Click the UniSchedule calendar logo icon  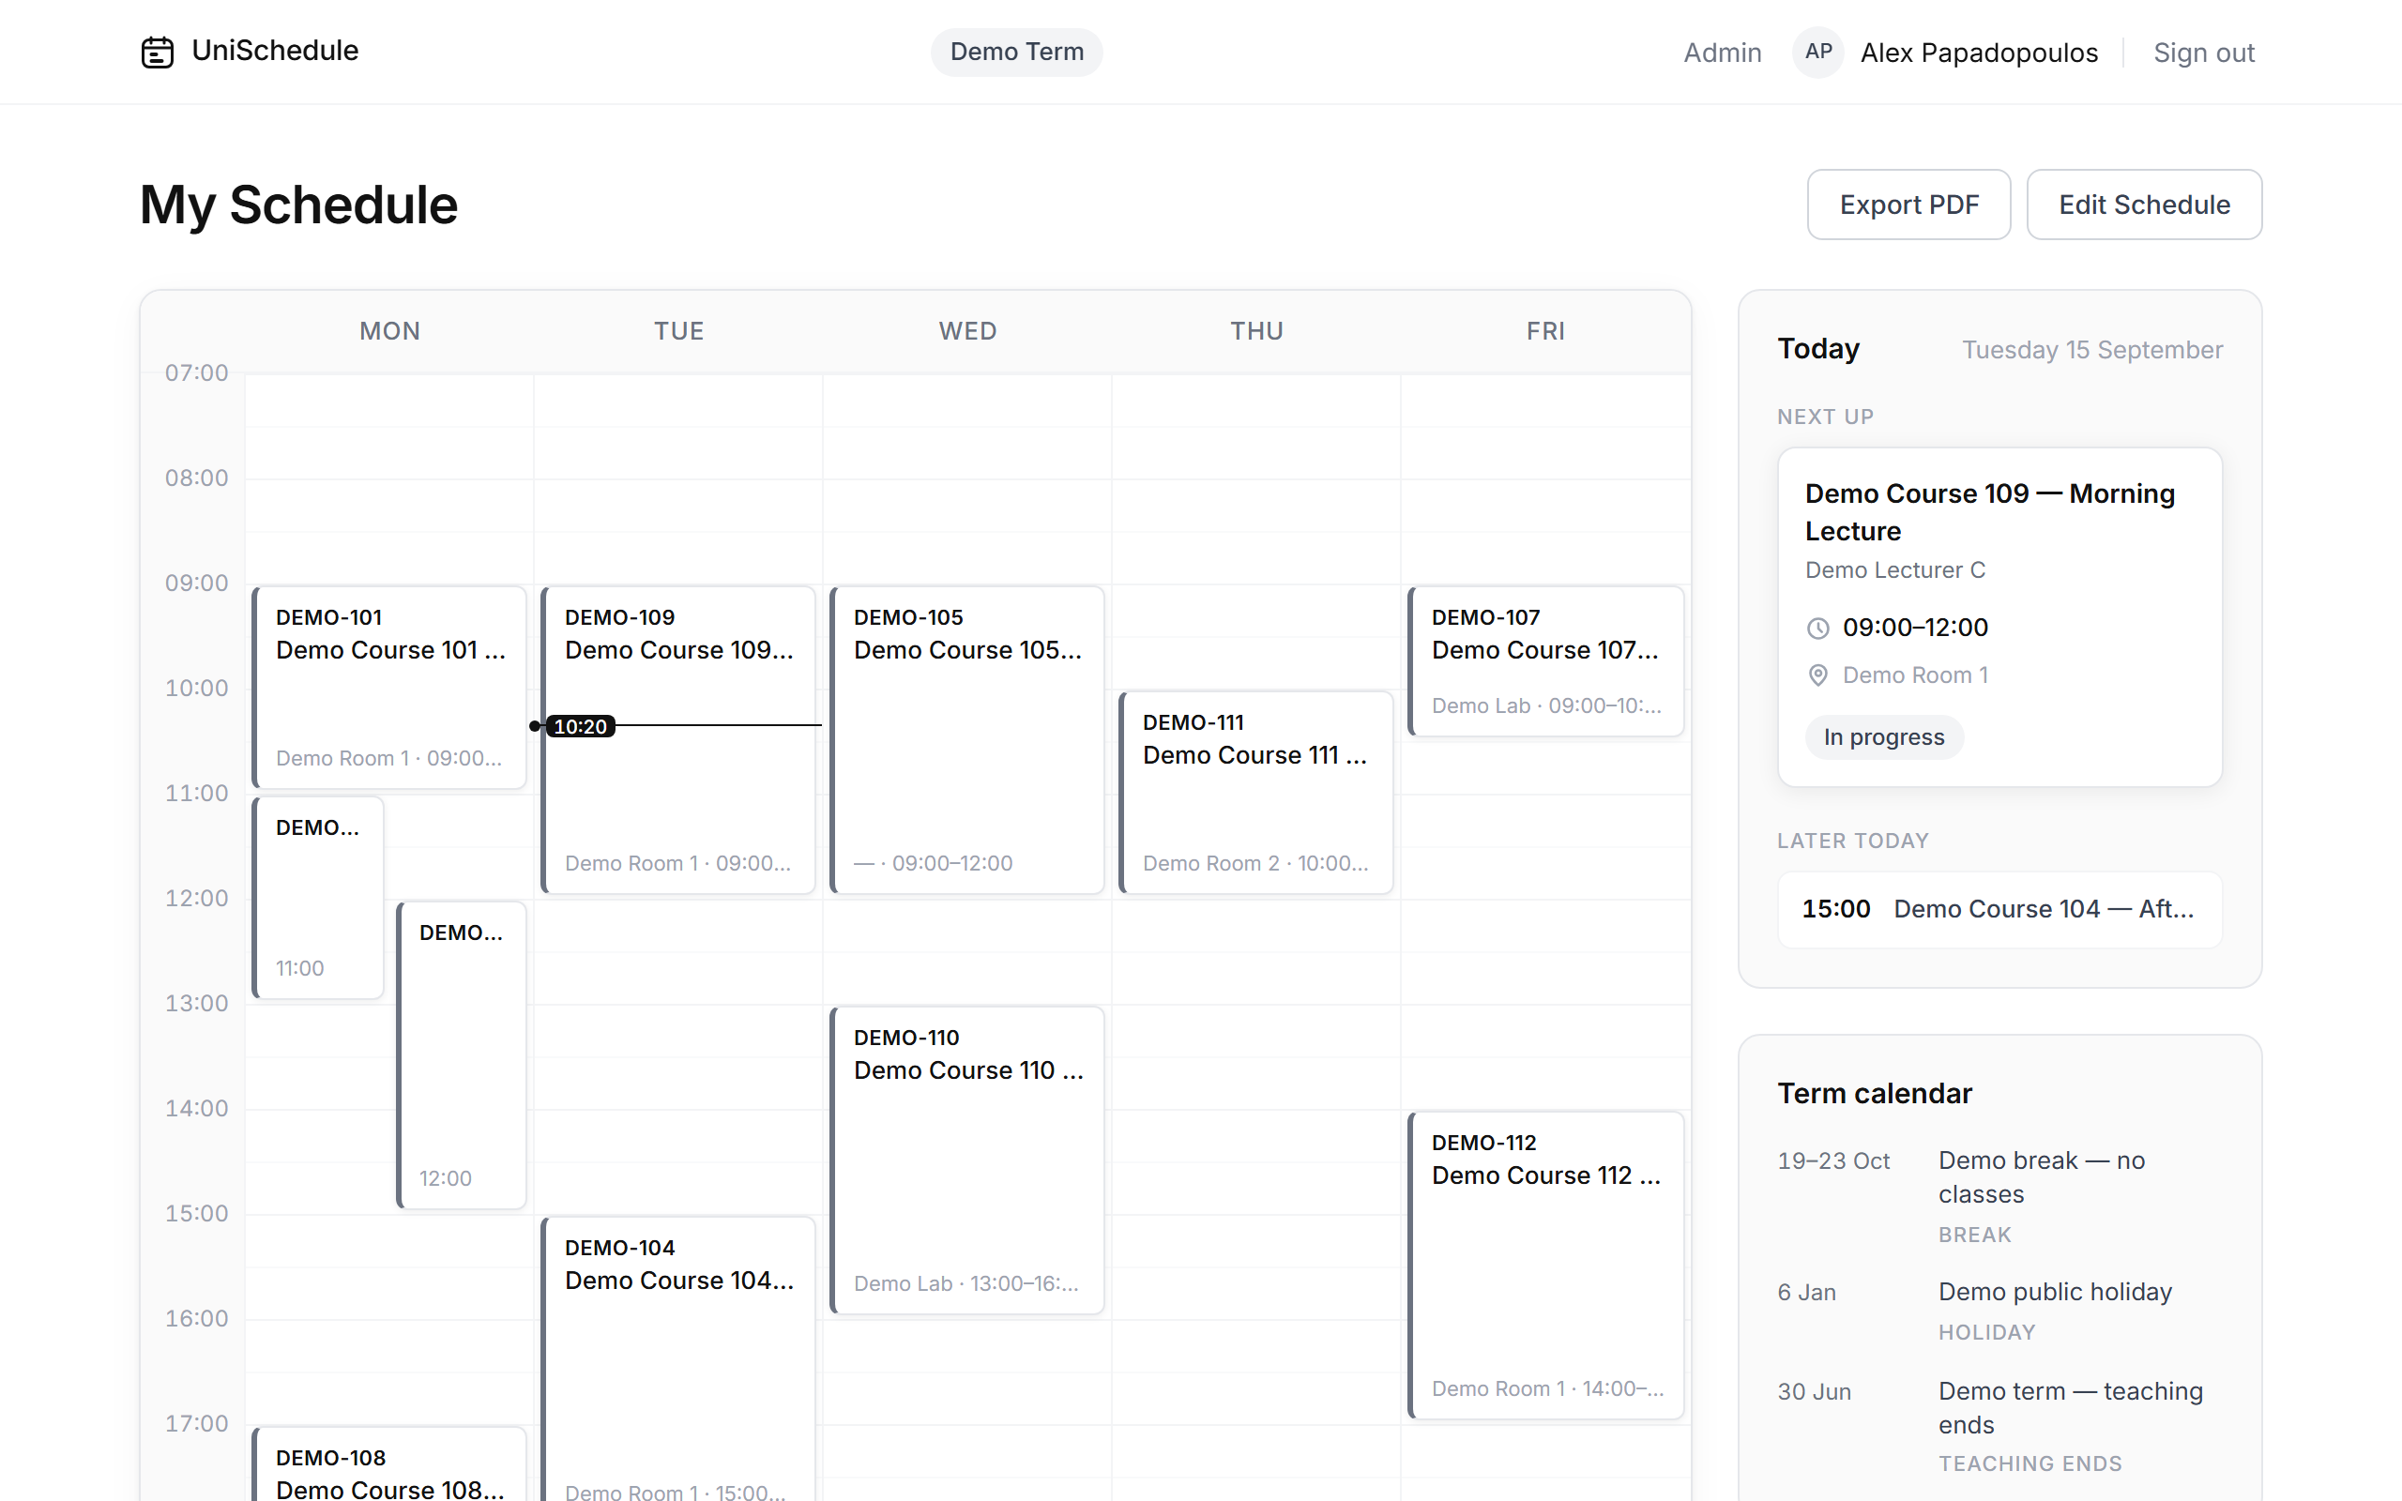click(x=157, y=52)
